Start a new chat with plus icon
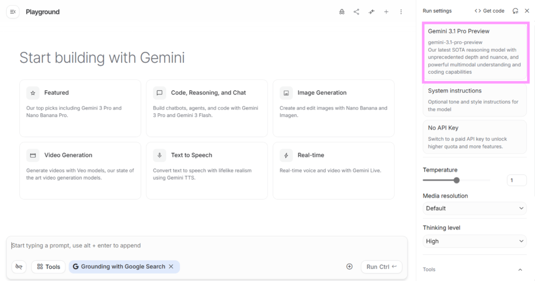 point(386,11)
